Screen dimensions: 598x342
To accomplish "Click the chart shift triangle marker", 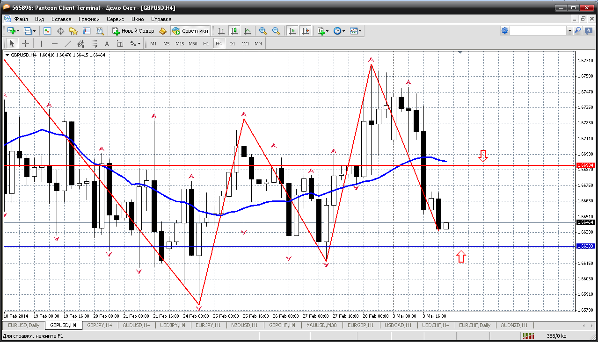I will coord(460,53).
